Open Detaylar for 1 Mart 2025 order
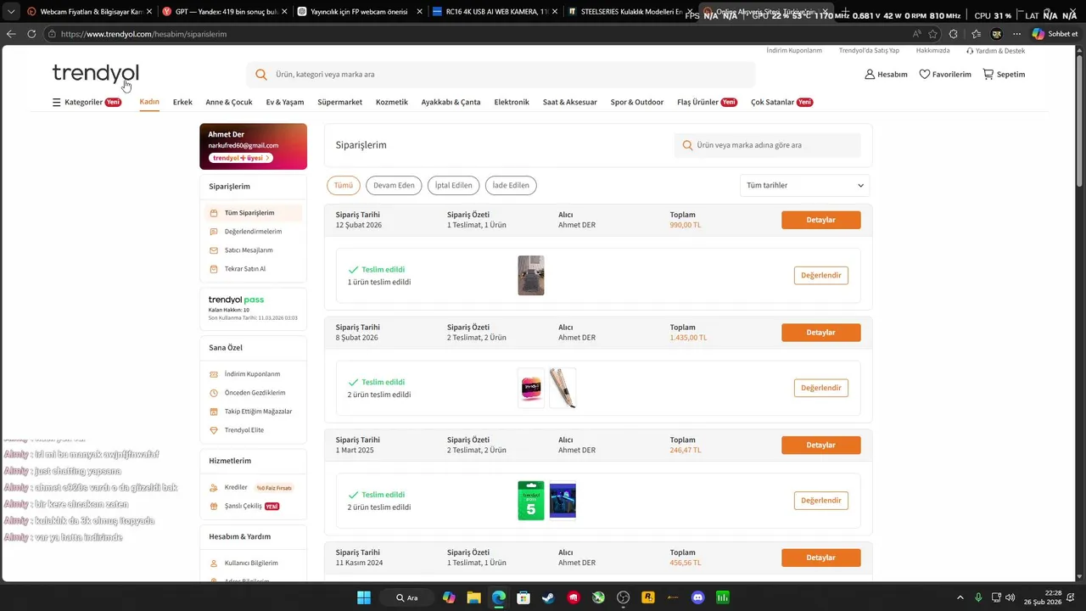The image size is (1086, 611). 821,445
